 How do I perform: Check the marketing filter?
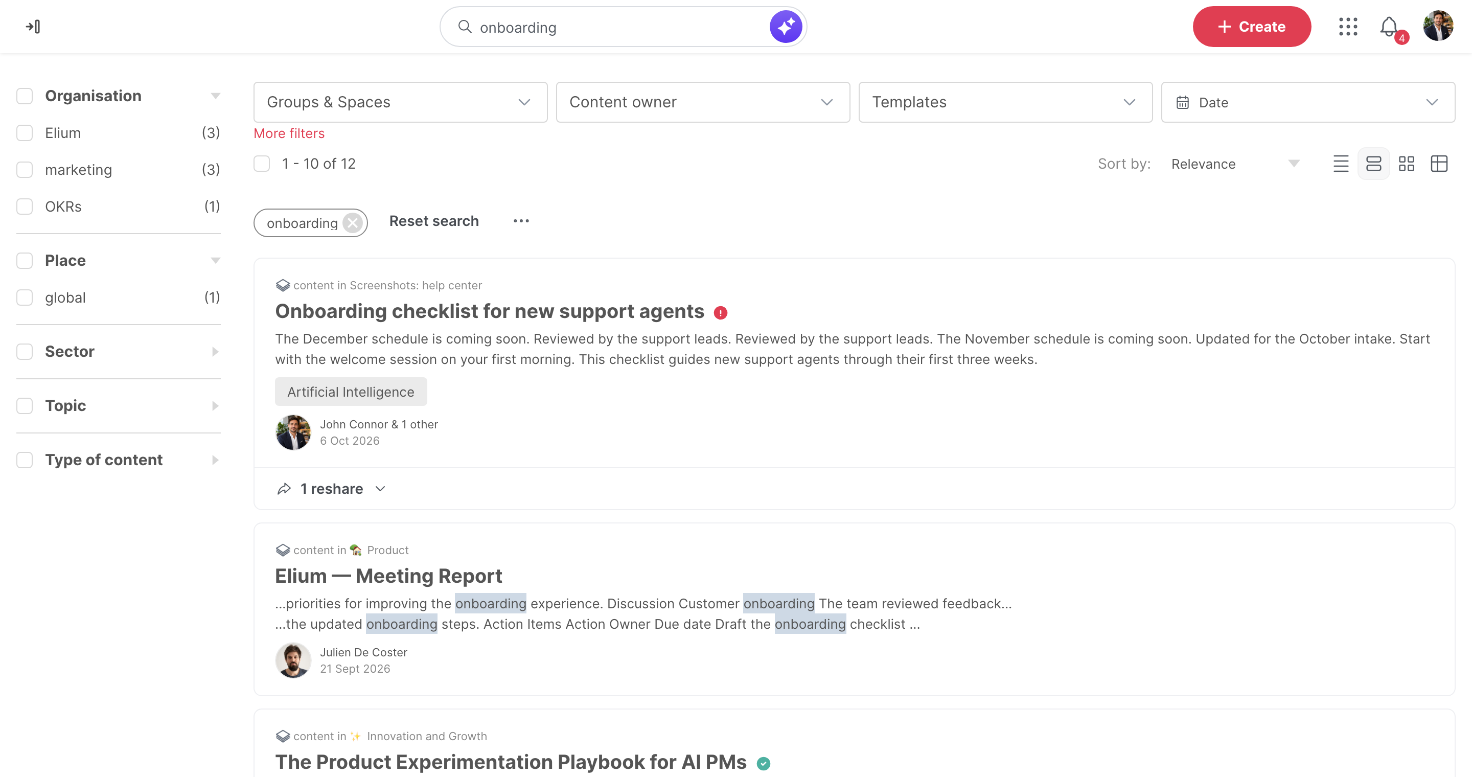25,170
